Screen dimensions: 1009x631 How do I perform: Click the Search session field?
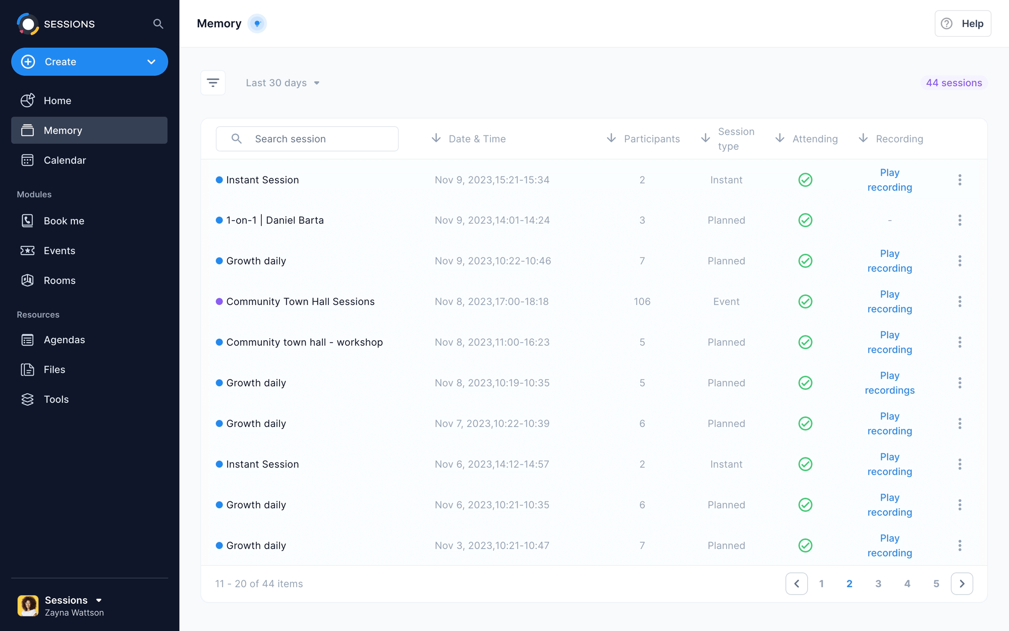(x=307, y=139)
